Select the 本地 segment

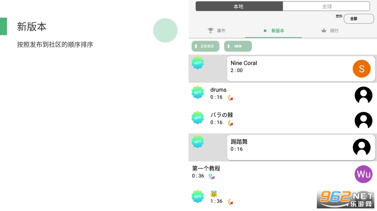coord(239,6)
